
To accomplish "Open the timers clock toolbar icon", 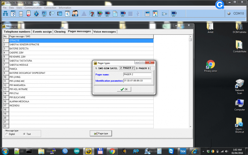I will pos(36,14).
